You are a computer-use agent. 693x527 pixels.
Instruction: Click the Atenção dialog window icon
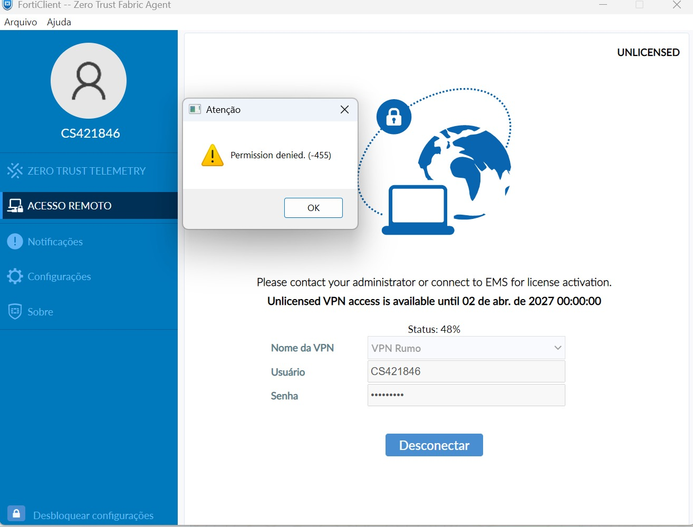pos(195,109)
